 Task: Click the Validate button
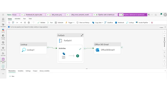[x=41, y=23]
